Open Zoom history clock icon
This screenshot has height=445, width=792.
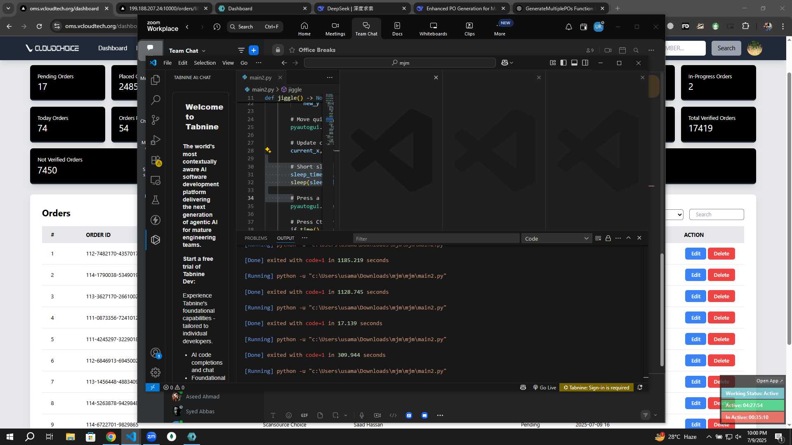click(217, 27)
